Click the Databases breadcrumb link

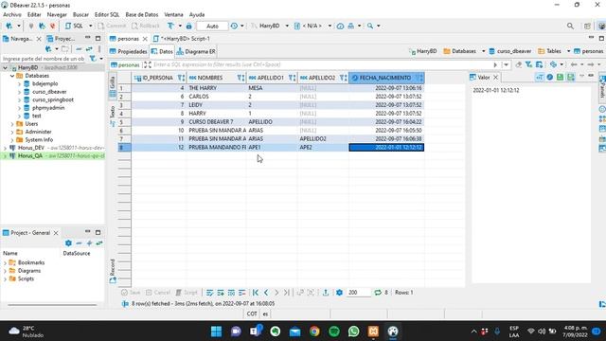[x=460, y=51]
